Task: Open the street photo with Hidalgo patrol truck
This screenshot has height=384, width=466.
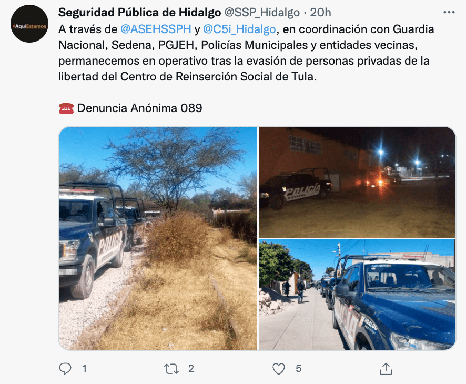Action: click(357, 295)
